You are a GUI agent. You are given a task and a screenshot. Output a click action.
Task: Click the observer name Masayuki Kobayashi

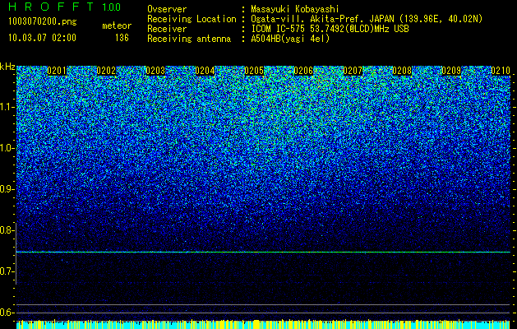(x=295, y=10)
